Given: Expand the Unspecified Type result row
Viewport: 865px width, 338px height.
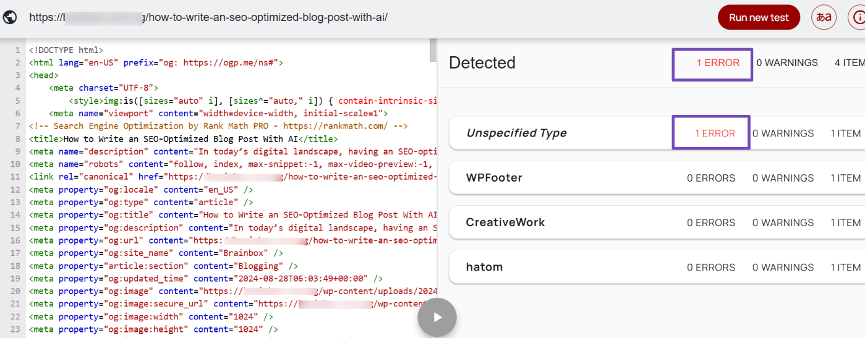Looking at the screenshot, I should [516, 133].
